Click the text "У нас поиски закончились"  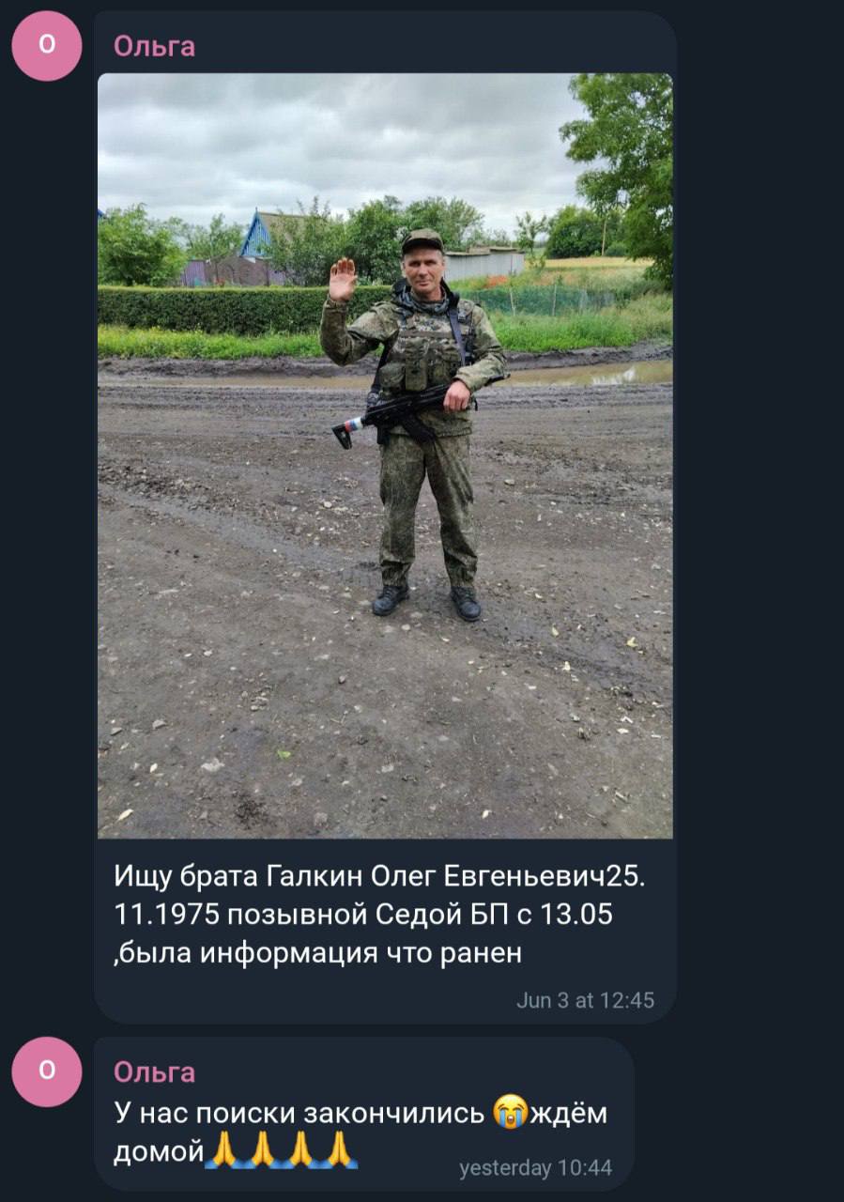pyautogui.click(x=300, y=1113)
